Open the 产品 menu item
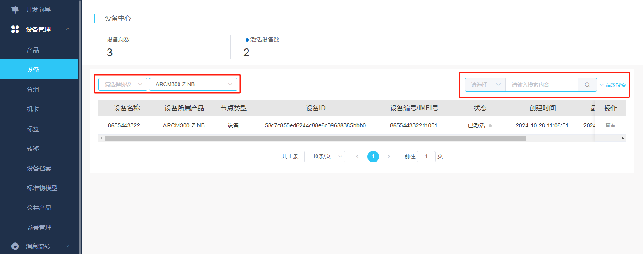This screenshot has height=254, width=643. click(33, 50)
